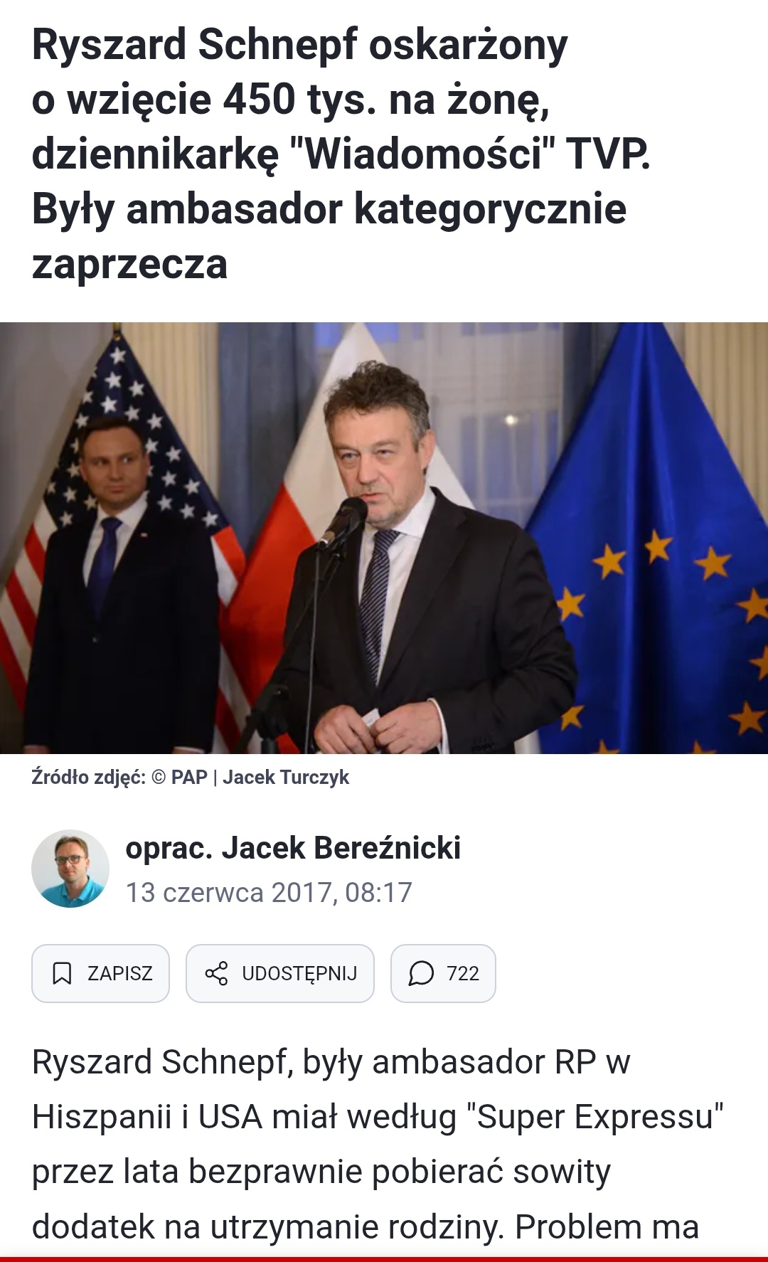Tap the first paragraph of the article
The height and width of the screenshot is (1262, 768).
(377, 1144)
